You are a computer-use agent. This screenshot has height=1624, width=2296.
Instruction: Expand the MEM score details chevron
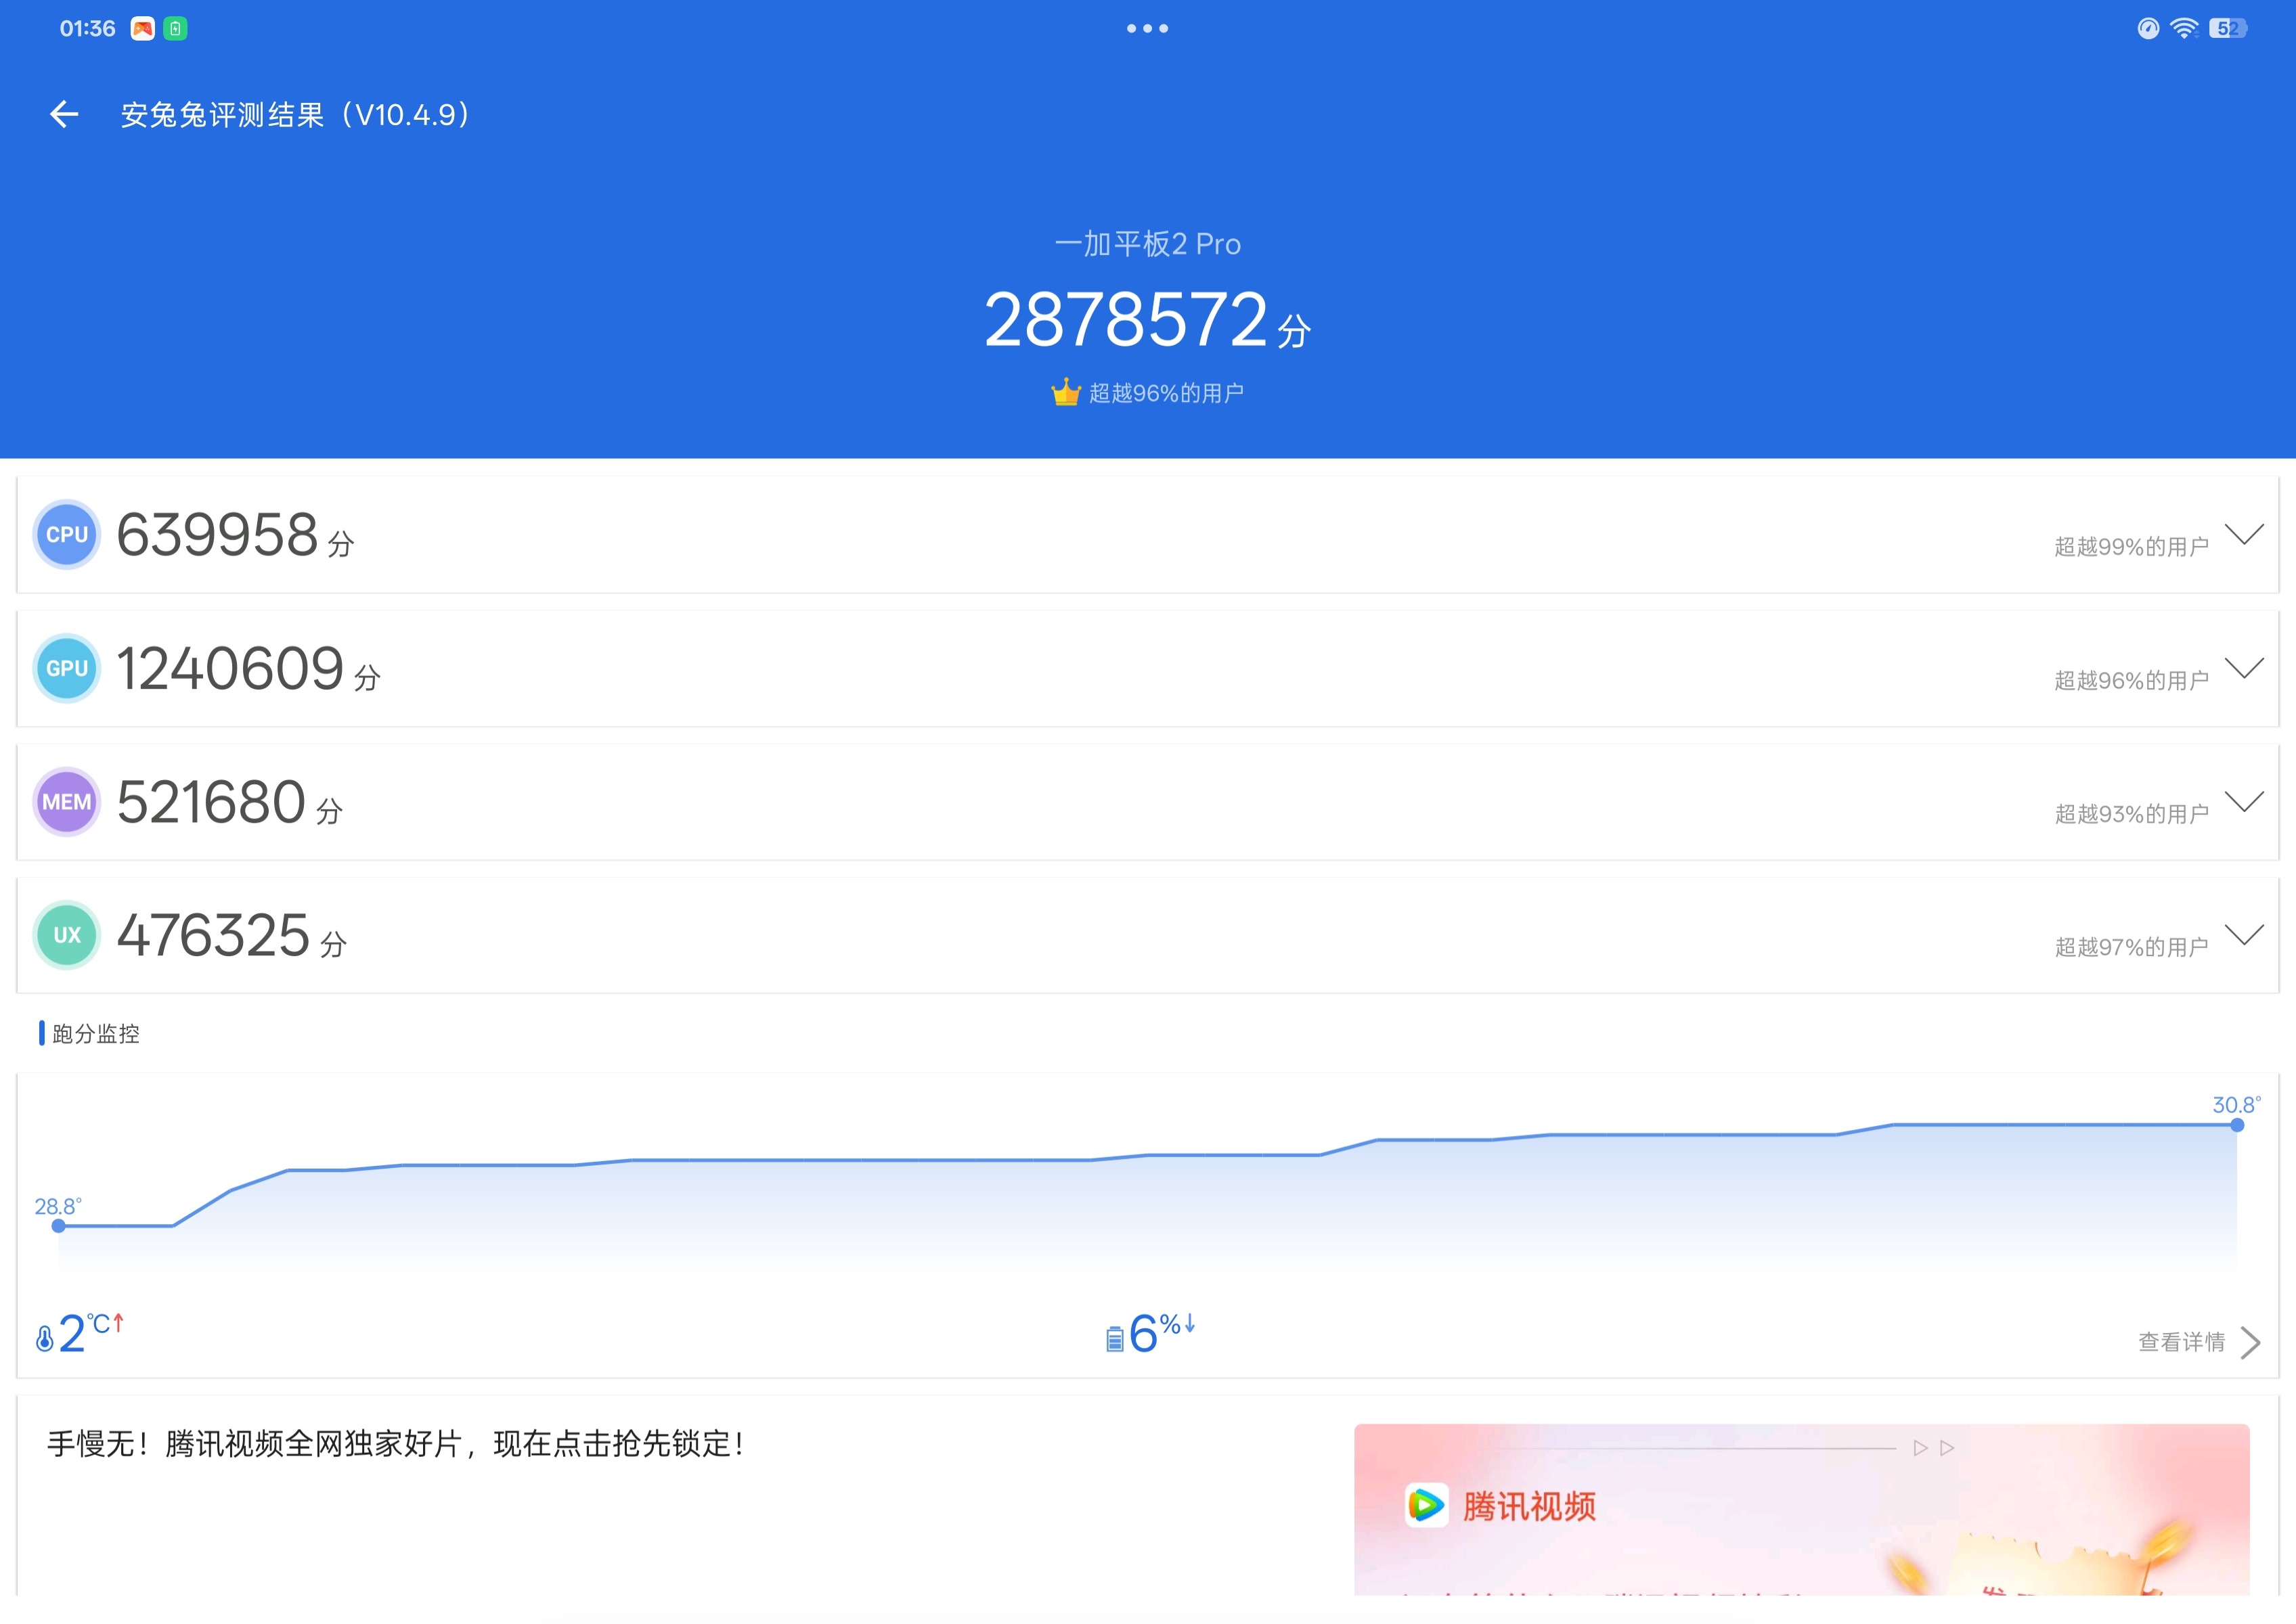tap(2244, 801)
